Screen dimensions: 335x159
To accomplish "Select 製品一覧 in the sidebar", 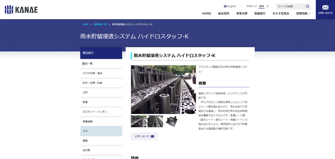I will point(101,64).
